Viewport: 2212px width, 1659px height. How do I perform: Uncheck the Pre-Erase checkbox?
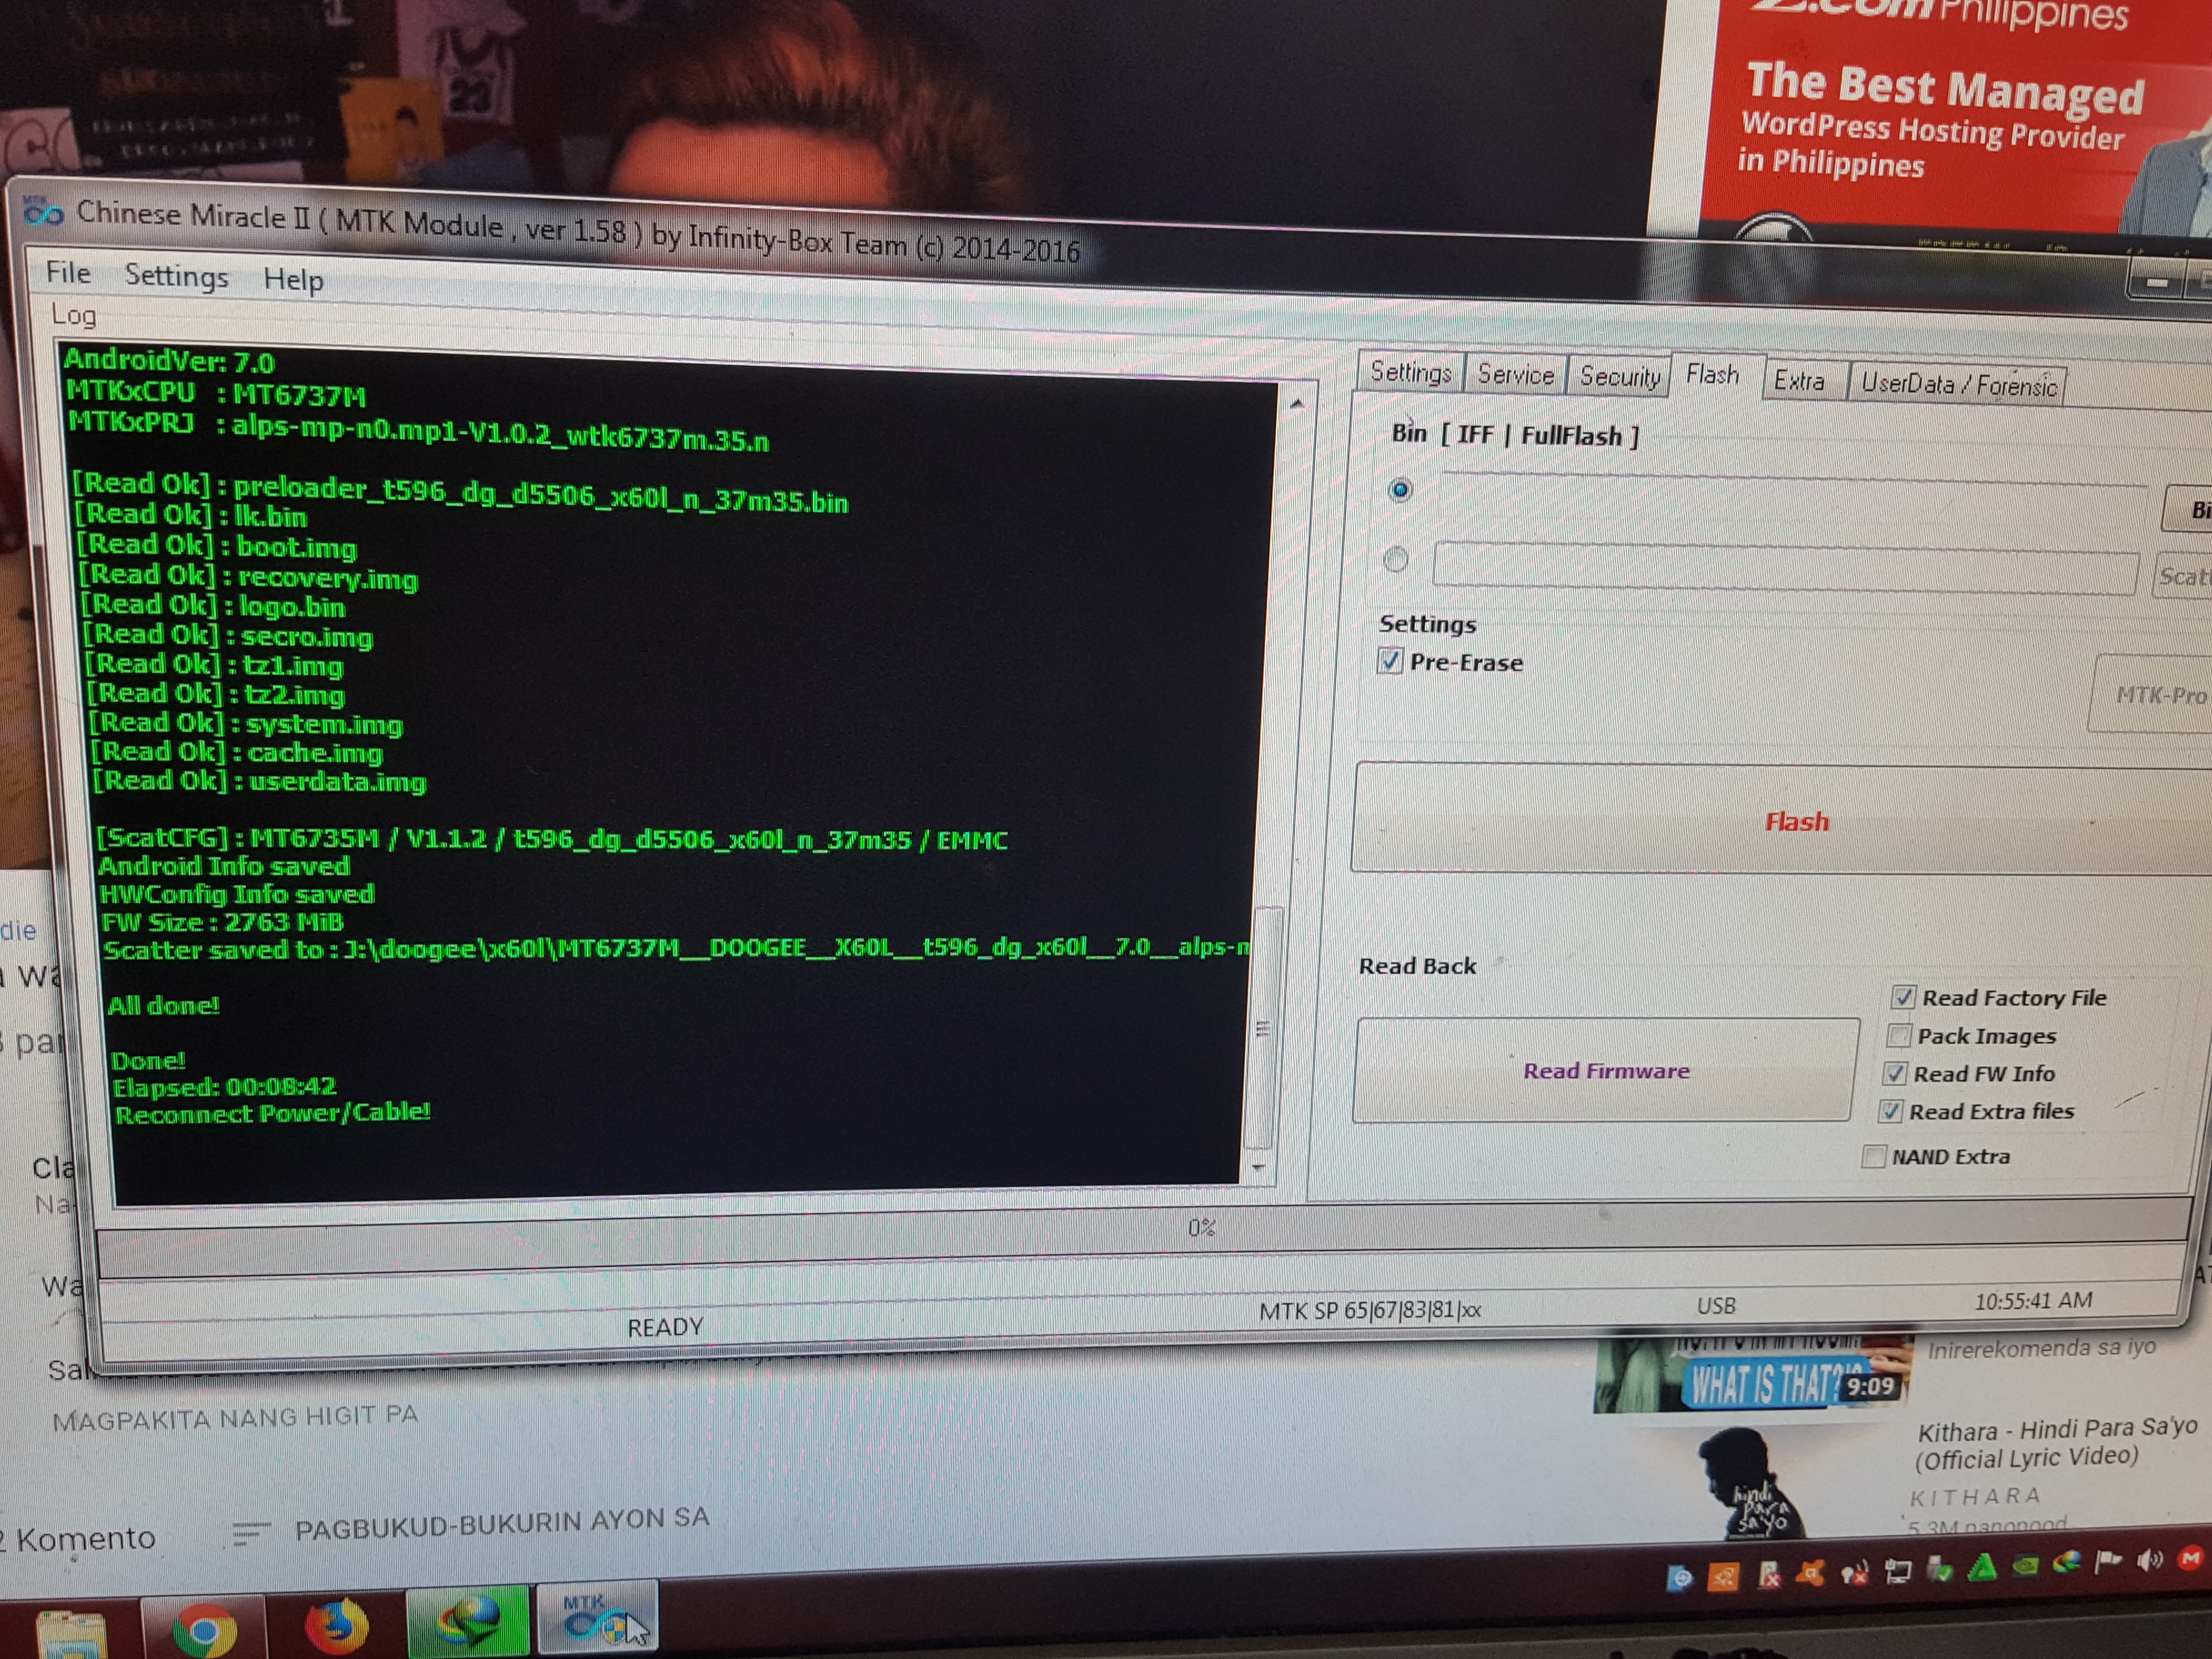point(1390,661)
